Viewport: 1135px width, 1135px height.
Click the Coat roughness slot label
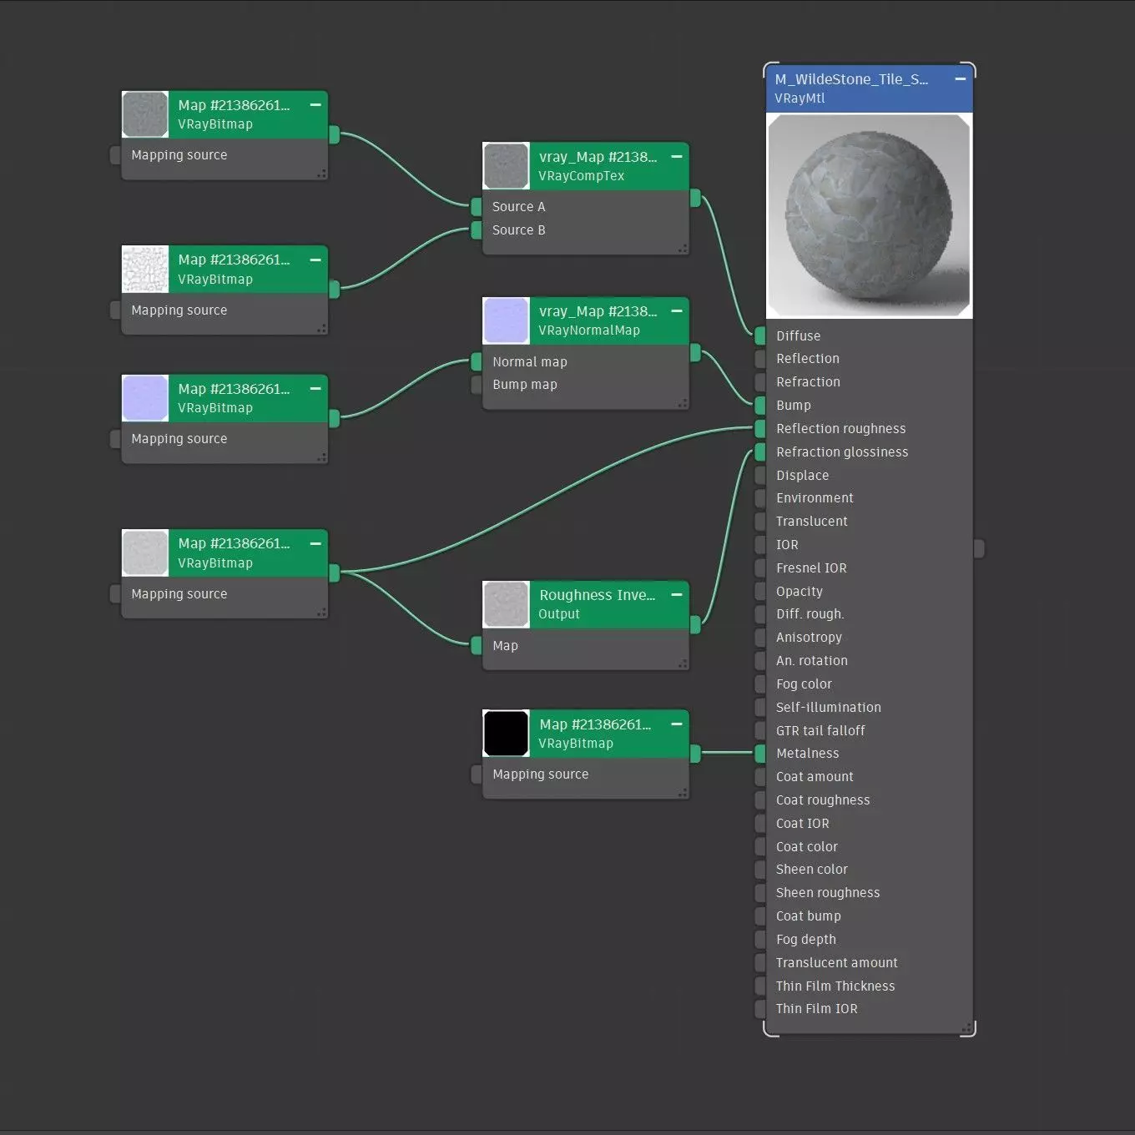coord(823,800)
